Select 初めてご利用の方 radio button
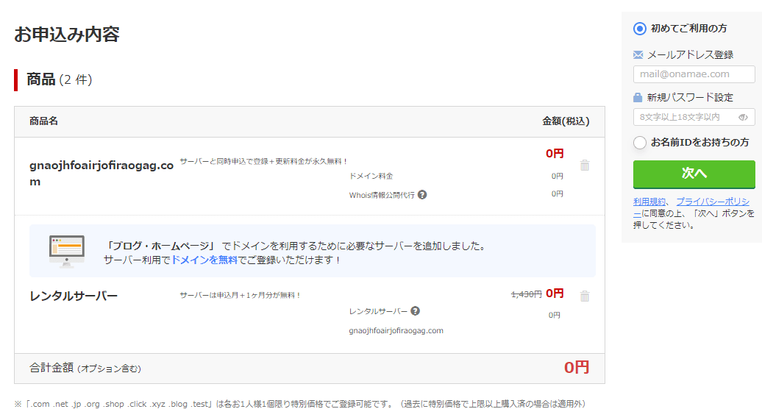The width and height of the screenshot is (762, 409). click(640, 29)
